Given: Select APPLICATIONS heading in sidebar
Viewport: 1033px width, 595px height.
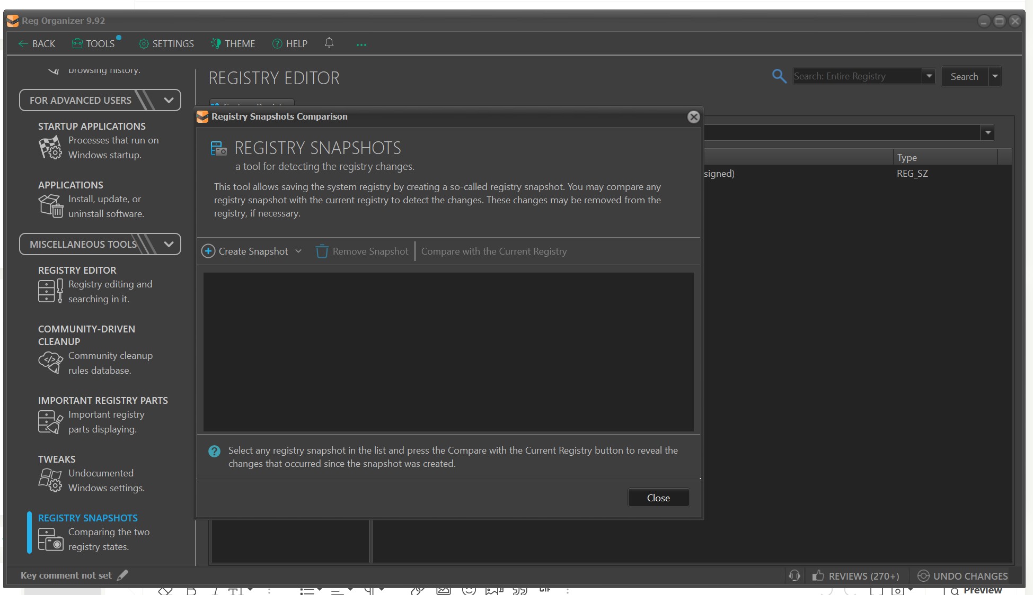Looking at the screenshot, I should point(70,185).
